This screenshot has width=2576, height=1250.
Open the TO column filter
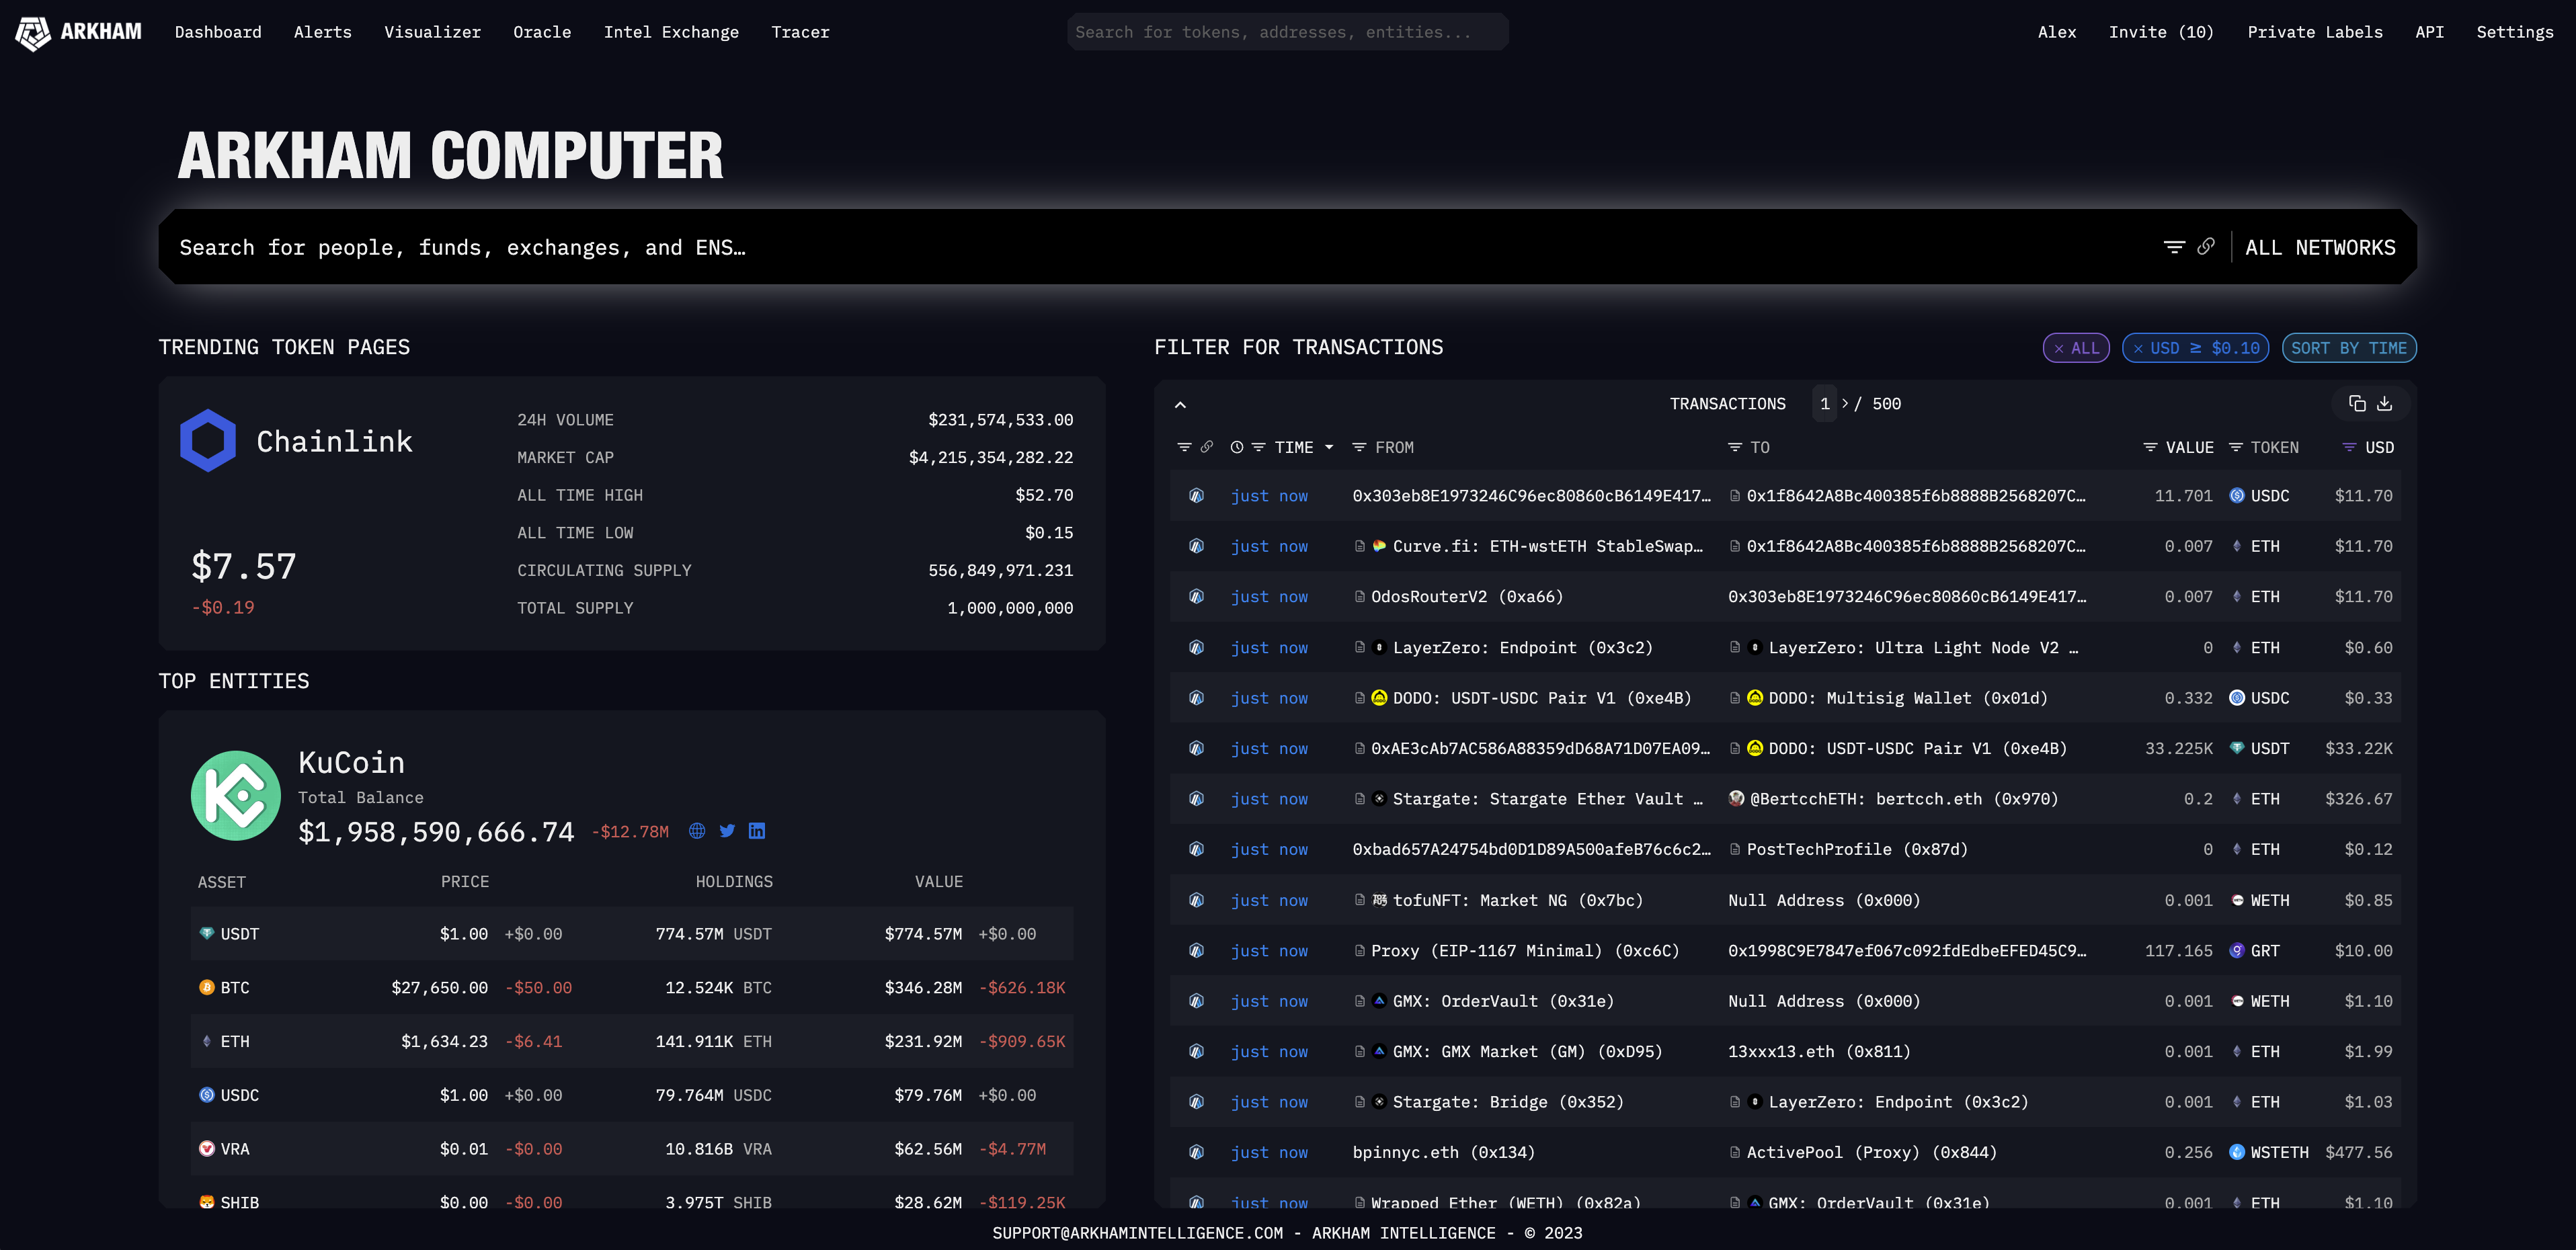(x=1735, y=448)
